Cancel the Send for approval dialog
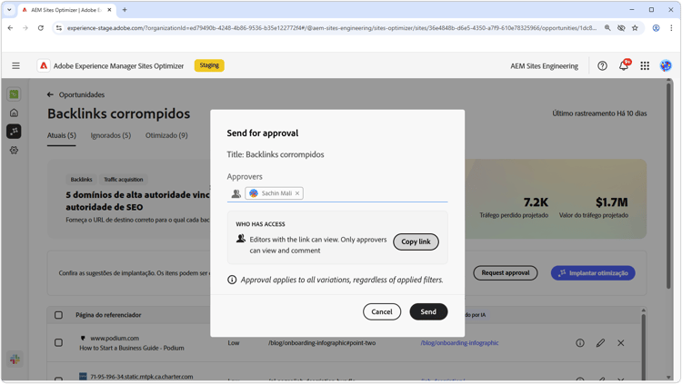This screenshot has width=682, height=384. click(382, 312)
